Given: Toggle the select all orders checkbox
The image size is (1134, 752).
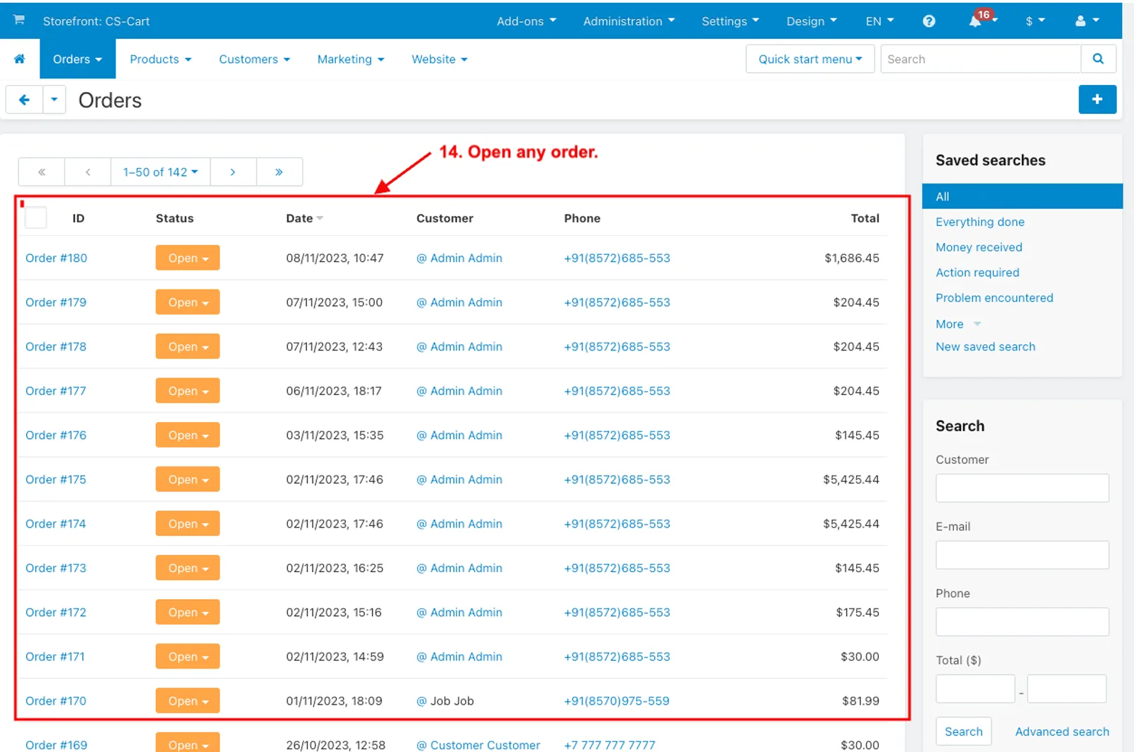Looking at the screenshot, I should pyautogui.click(x=36, y=217).
